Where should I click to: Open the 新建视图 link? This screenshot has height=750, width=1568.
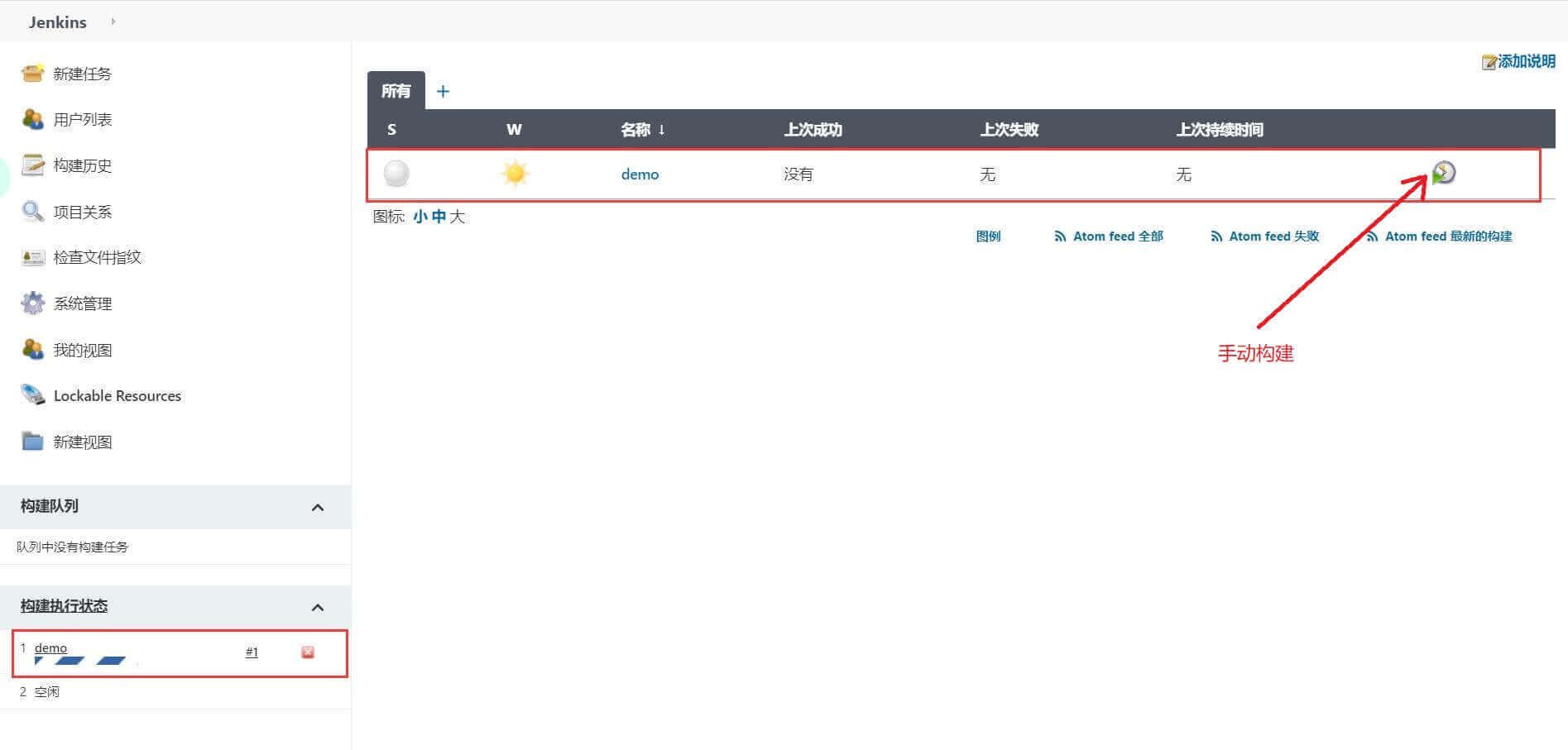coord(82,442)
